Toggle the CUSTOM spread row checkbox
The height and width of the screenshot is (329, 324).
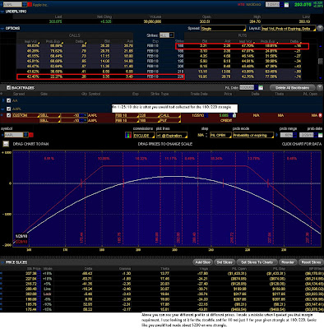pos(8,115)
